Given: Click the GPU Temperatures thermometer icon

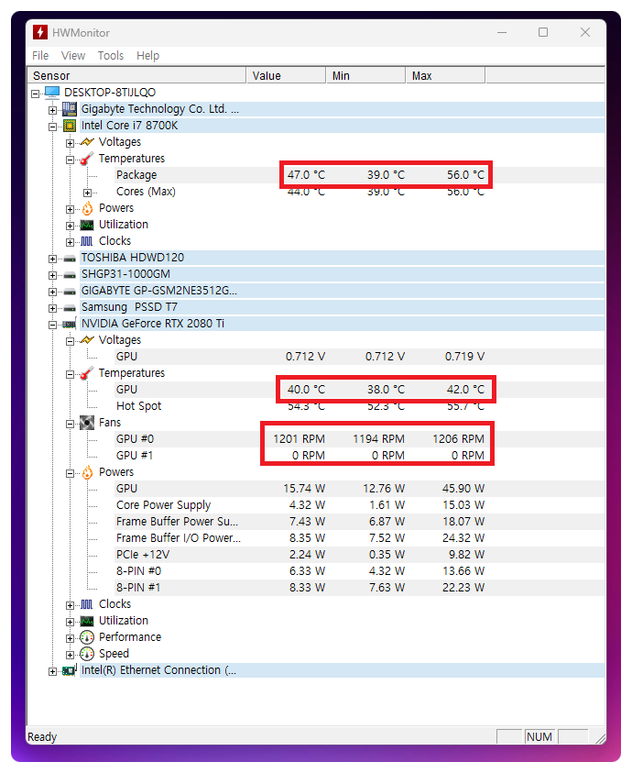Looking at the screenshot, I should (87, 373).
